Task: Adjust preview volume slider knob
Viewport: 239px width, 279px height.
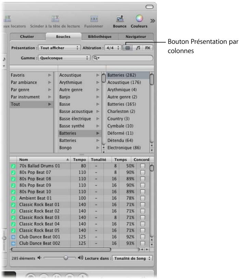Action: click(66, 258)
